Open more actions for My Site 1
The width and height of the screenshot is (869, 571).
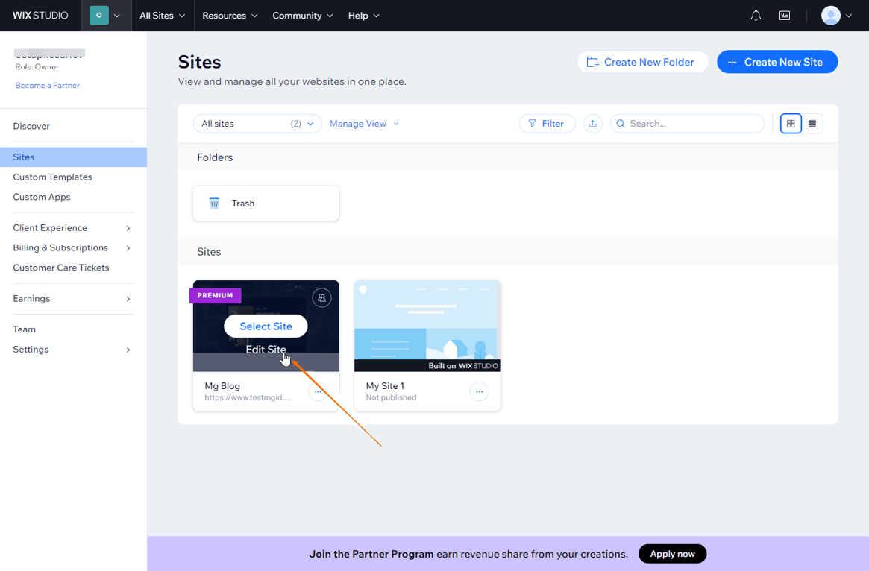point(479,391)
